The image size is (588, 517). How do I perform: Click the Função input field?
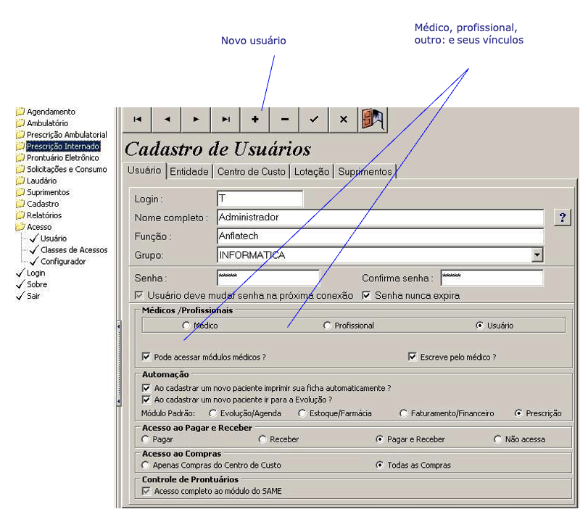(380, 236)
